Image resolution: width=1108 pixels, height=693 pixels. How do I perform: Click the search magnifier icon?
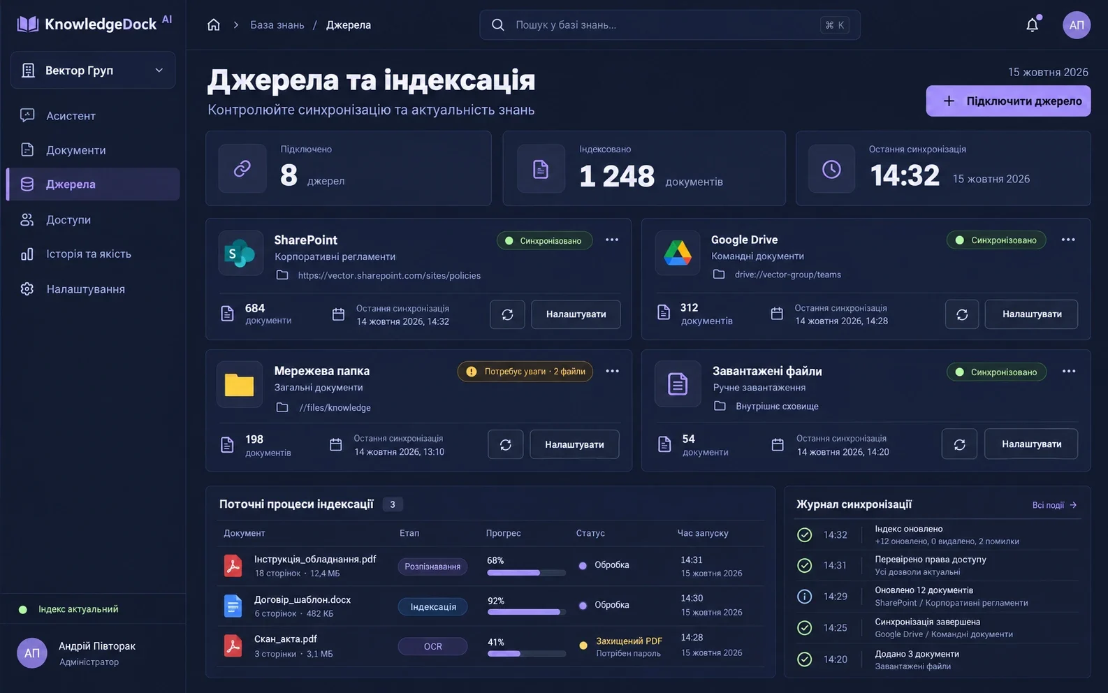(498, 25)
